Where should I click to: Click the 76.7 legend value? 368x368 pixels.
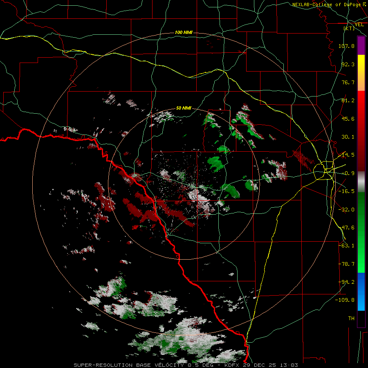click(x=348, y=82)
